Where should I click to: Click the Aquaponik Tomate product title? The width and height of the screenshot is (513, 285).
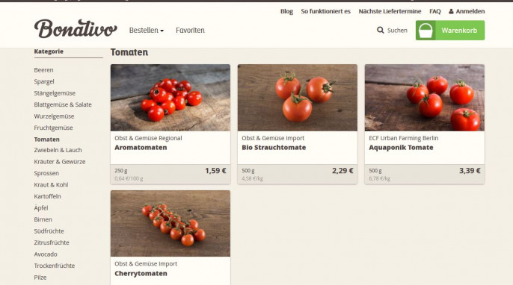pyautogui.click(x=401, y=148)
